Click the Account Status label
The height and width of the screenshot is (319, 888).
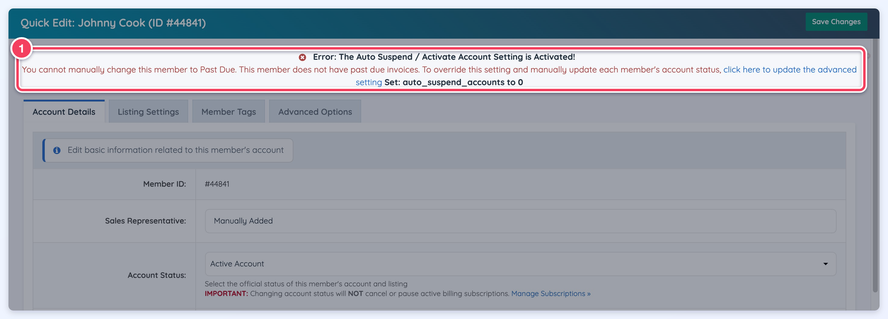pyautogui.click(x=157, y=275)
